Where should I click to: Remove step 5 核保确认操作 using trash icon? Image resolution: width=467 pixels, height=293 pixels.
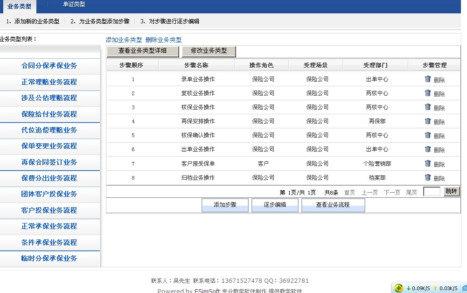(x=427, y=135)
